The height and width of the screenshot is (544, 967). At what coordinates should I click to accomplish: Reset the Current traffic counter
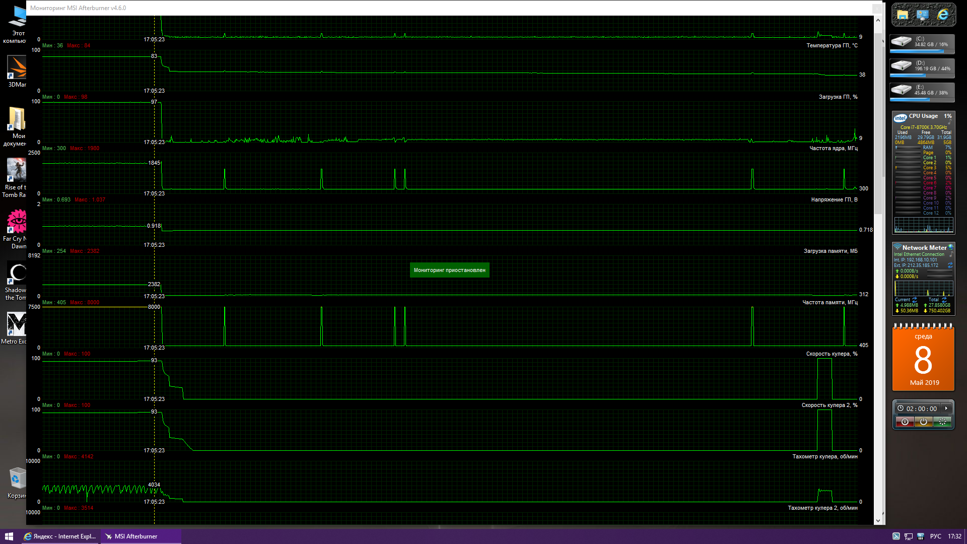915,300
